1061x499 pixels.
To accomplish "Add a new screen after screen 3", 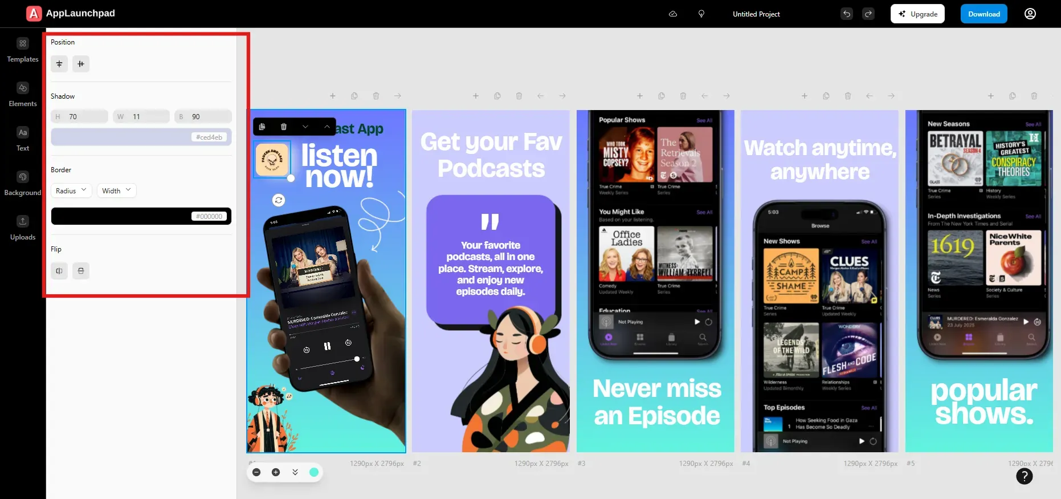I will [x=640, y=96].
